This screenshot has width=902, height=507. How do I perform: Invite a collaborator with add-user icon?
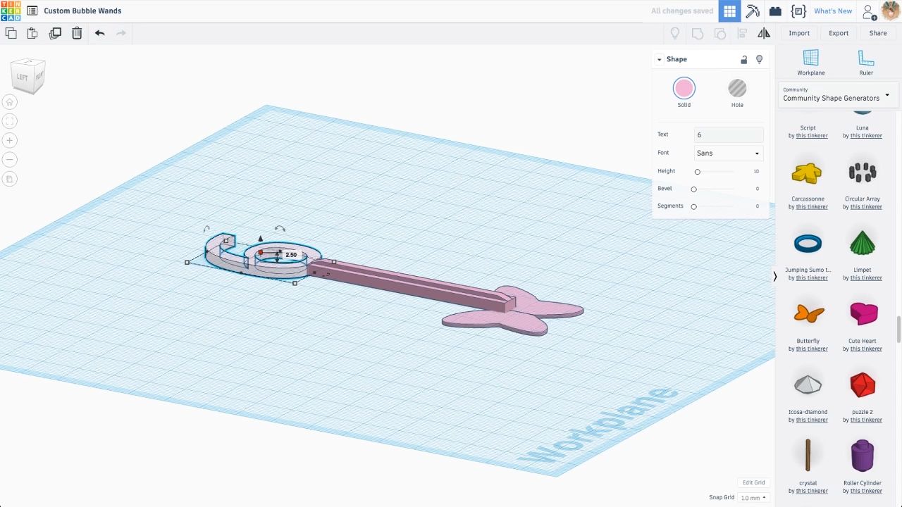(870, 11)
